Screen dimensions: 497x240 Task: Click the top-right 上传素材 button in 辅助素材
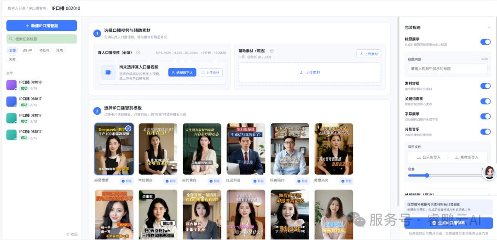pos(369,53)
